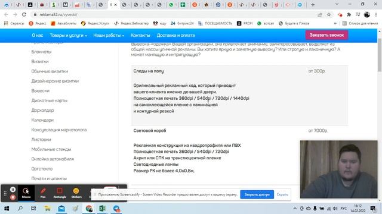This screenshot has height=214, width=382.
Task: Click the browser Forward arrow
Action: tap(15, 14)
